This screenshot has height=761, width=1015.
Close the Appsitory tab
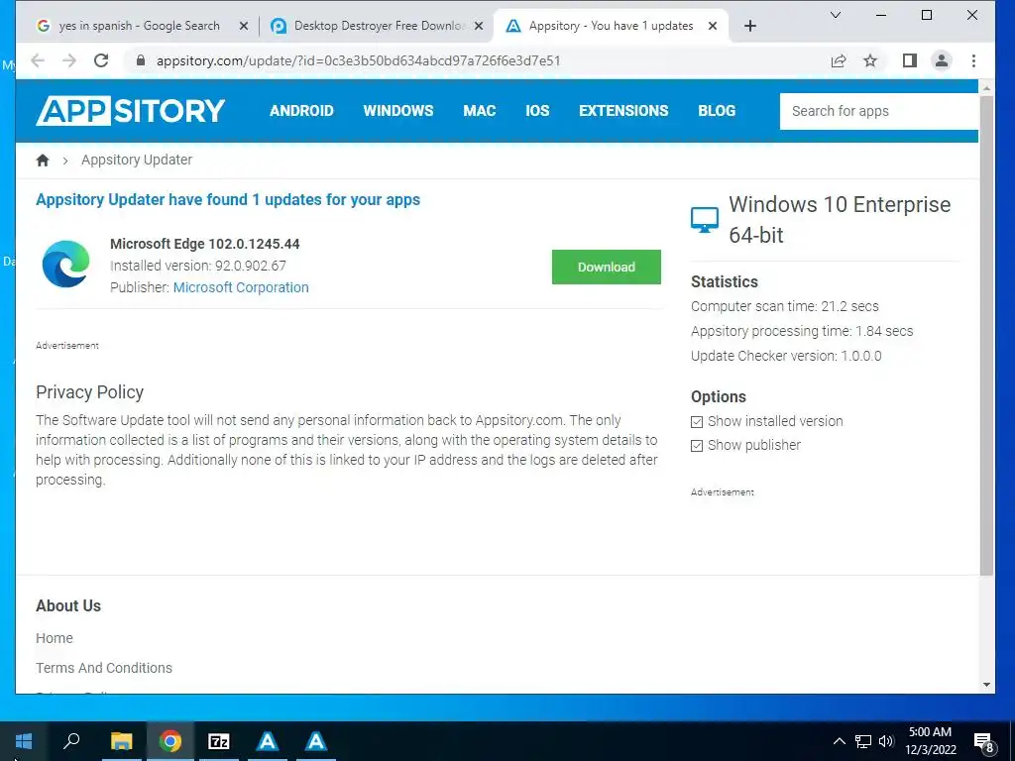pos(713,26)
